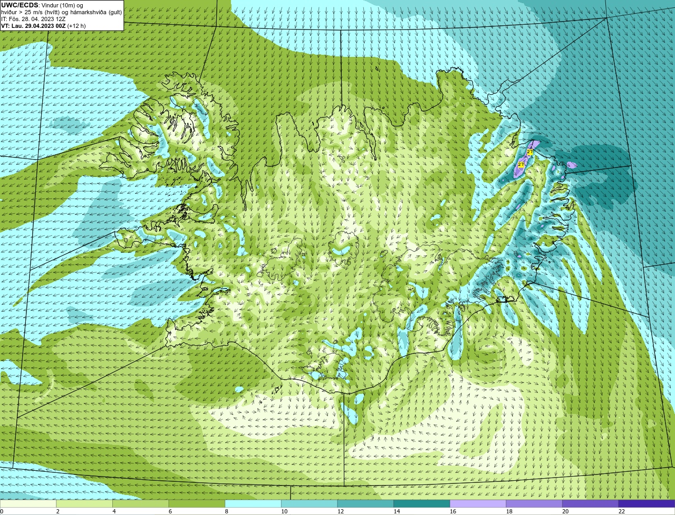
Task: Click the 0–2 m/s pale yellow legend swatch
Action: 28,504
